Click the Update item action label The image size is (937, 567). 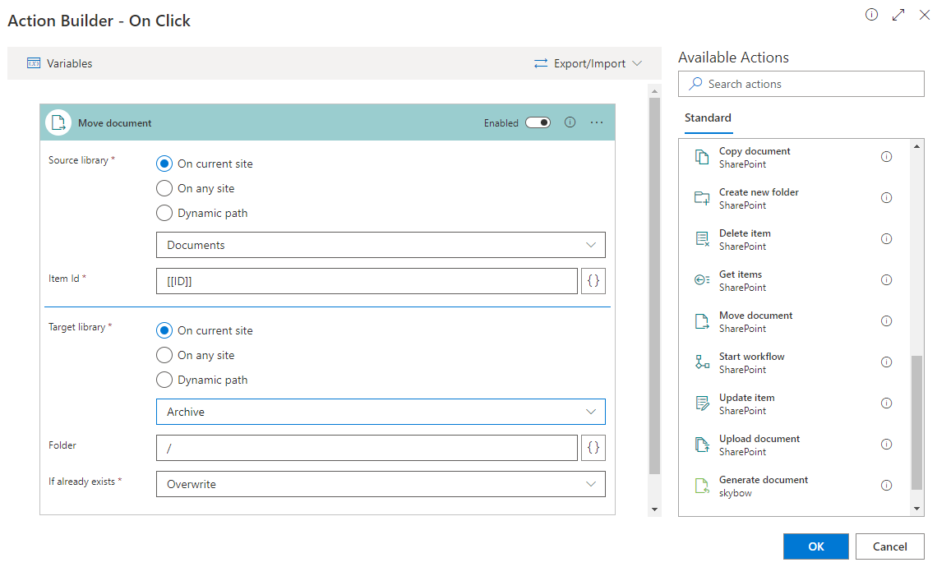click(x=747, y=398)
